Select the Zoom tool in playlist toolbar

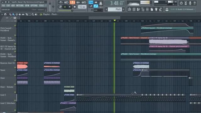click(x=33, y=14)
